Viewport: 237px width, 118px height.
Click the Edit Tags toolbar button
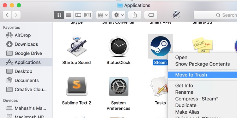pyautogui.click(x=151, y=15)
